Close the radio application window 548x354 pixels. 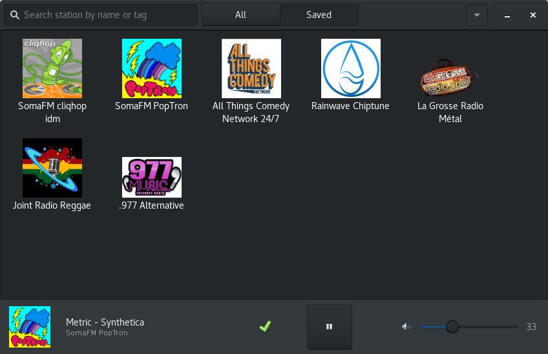point(533,15)
